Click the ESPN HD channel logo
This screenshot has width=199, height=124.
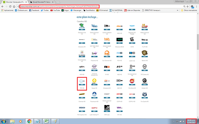point(119,94)
